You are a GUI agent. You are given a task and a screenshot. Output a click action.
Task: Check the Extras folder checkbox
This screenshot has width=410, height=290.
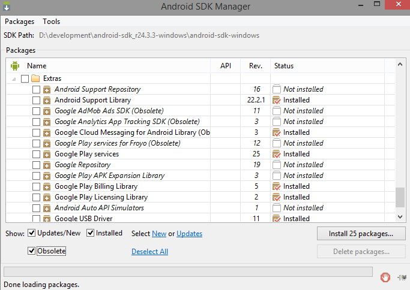point(25,78)
